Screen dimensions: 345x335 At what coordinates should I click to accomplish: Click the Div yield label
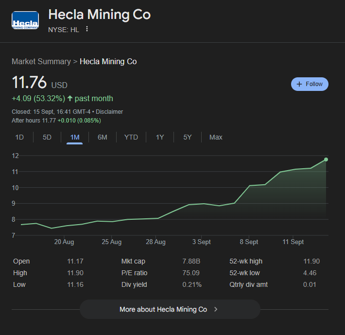[134, 284]
